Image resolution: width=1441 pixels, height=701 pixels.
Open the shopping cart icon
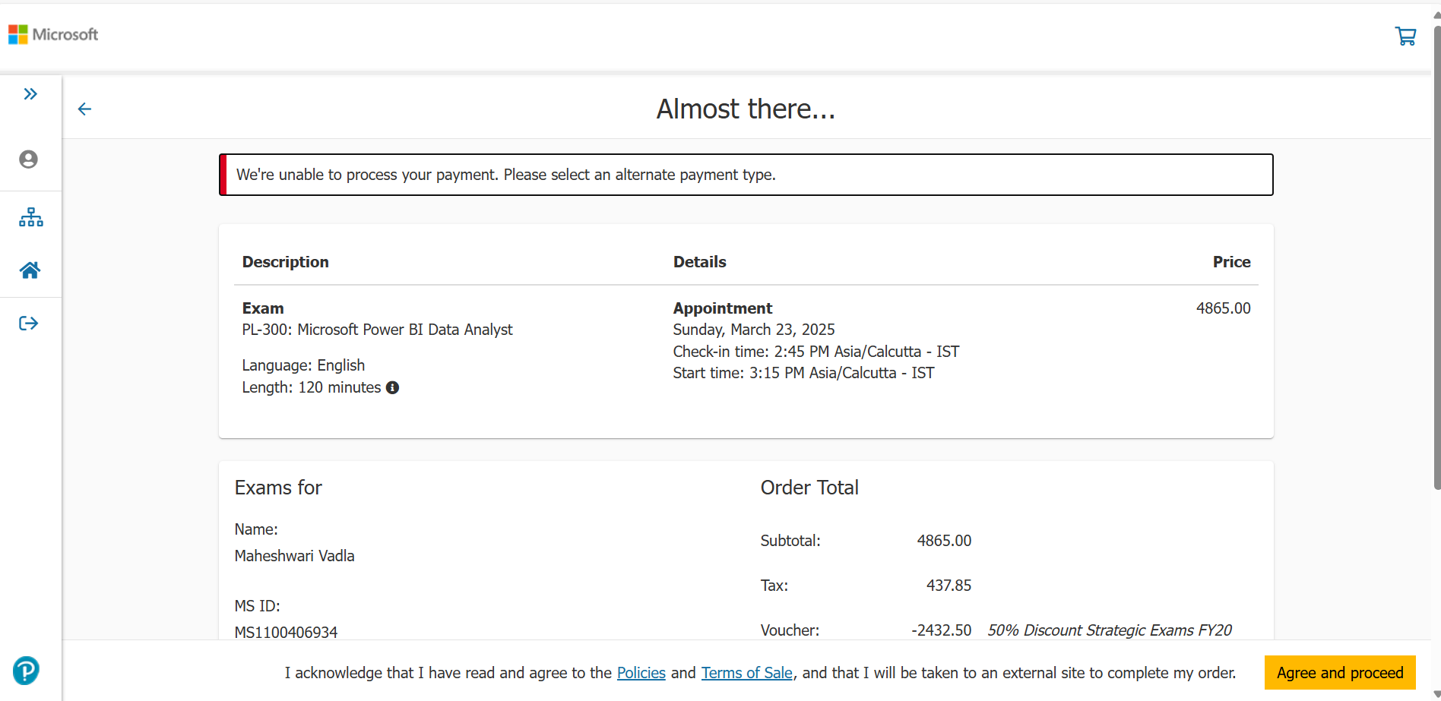(1405, 36)
